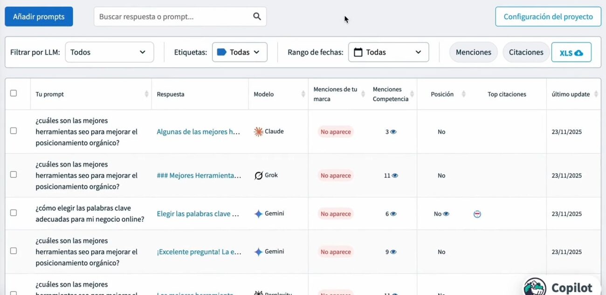The height and width of the screenshot is (295, 606).
Task: Open the Filtrar por LLM dropdown
Action: 110,52
